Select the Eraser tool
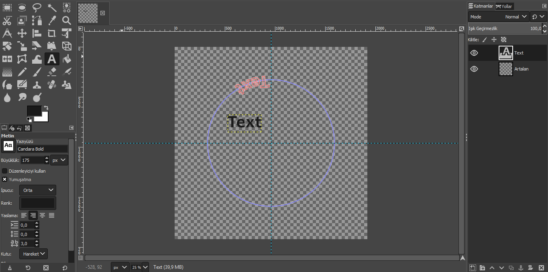The height and width of the screenshot is (272, 548). tap(52, 72)
